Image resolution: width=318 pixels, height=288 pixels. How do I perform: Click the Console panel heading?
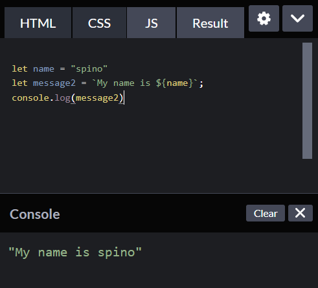point(35,214)
